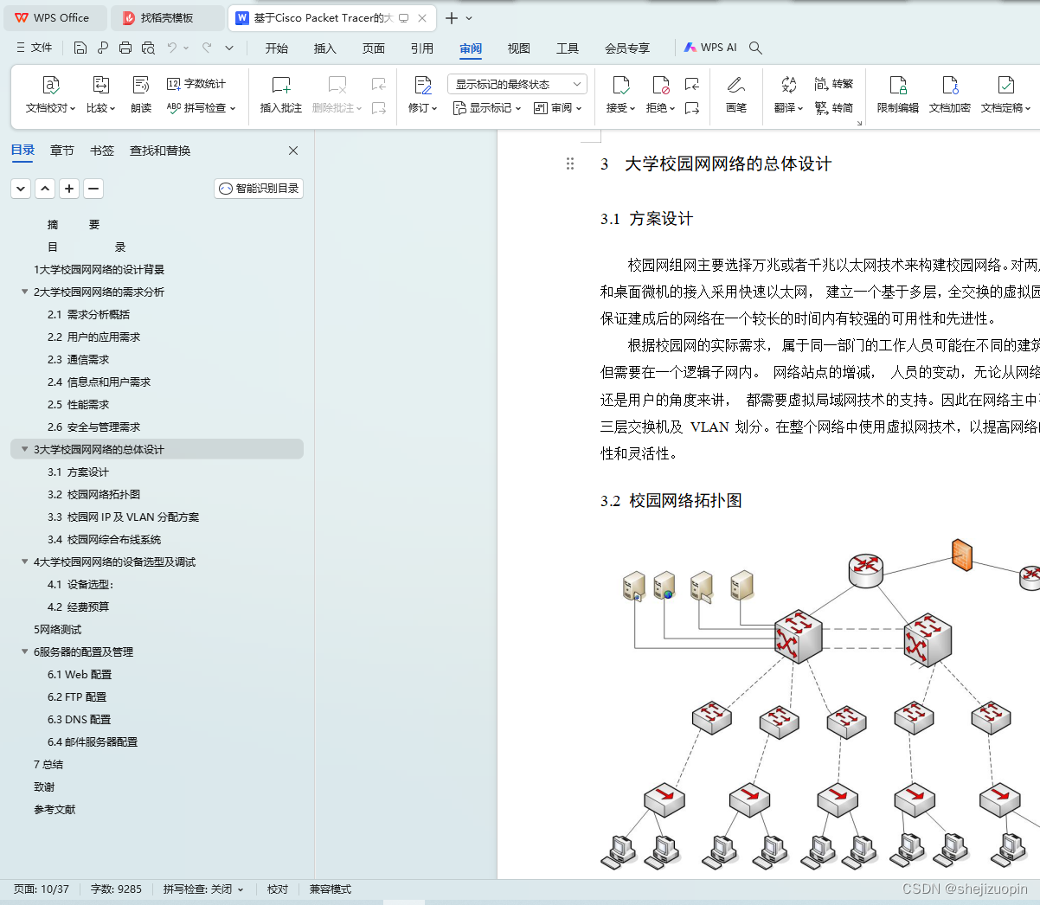
Task: Click 字数: 9285 in status bar
Action: [116, 889]
